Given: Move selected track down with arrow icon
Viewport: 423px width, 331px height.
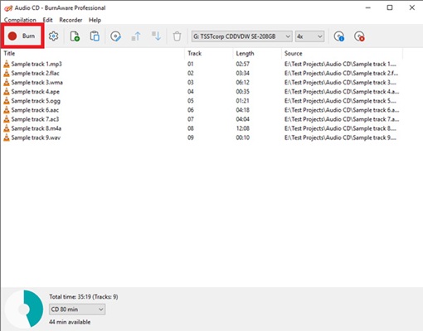Looking at the screenshot, I should [156, 36].
